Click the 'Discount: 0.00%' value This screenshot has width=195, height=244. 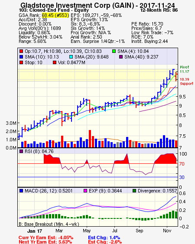point(35,24)
